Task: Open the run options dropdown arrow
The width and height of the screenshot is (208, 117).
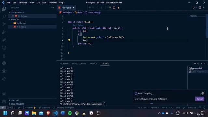Action: tap(196, 8)
